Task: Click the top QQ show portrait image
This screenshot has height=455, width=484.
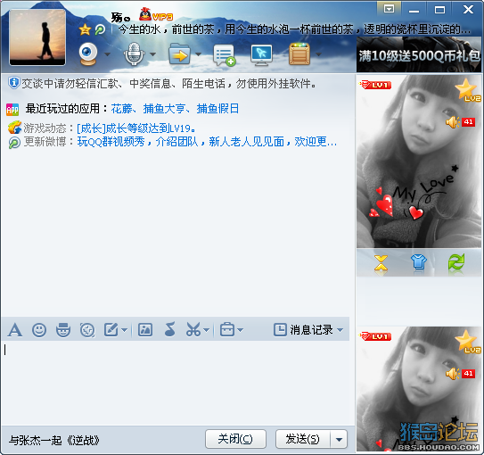Action: (x=419, y=161)
